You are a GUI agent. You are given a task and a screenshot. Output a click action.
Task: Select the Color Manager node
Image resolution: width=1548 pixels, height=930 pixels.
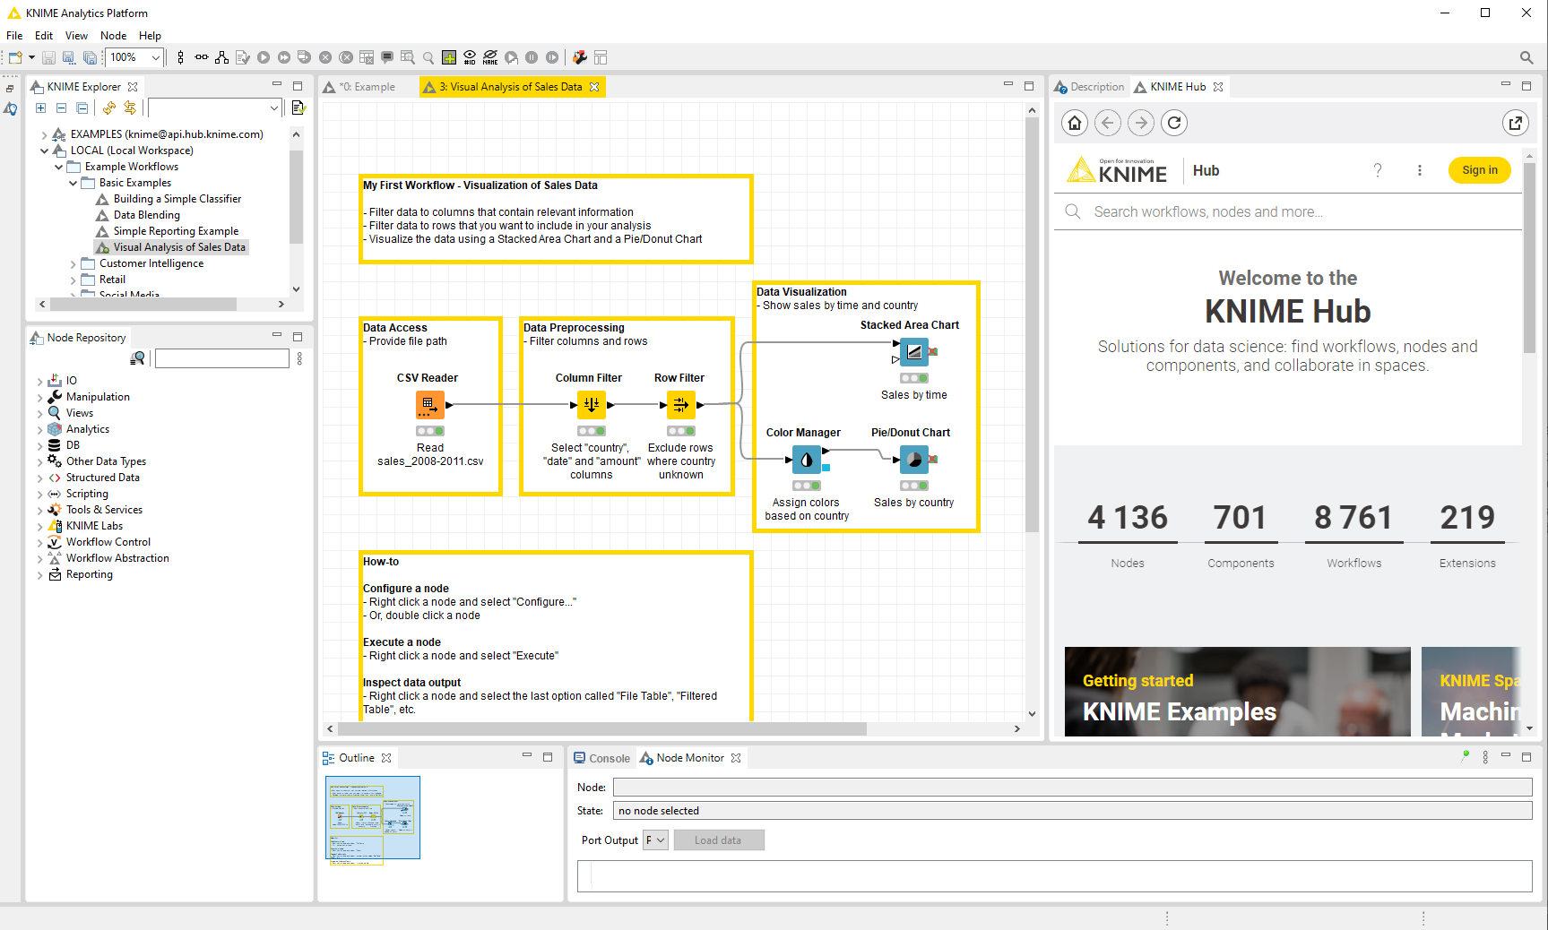pyautogui.click(x=806, y=460)
